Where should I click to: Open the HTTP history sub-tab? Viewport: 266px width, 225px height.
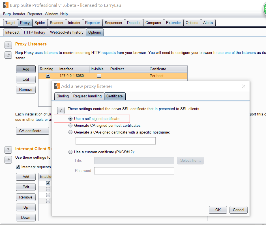(x=35, y=32)
